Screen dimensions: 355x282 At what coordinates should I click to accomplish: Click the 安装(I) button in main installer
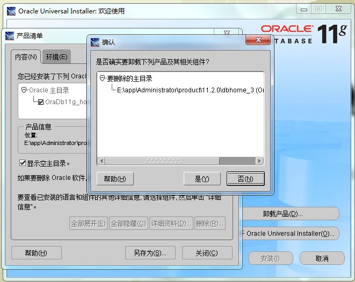[270, 258]
